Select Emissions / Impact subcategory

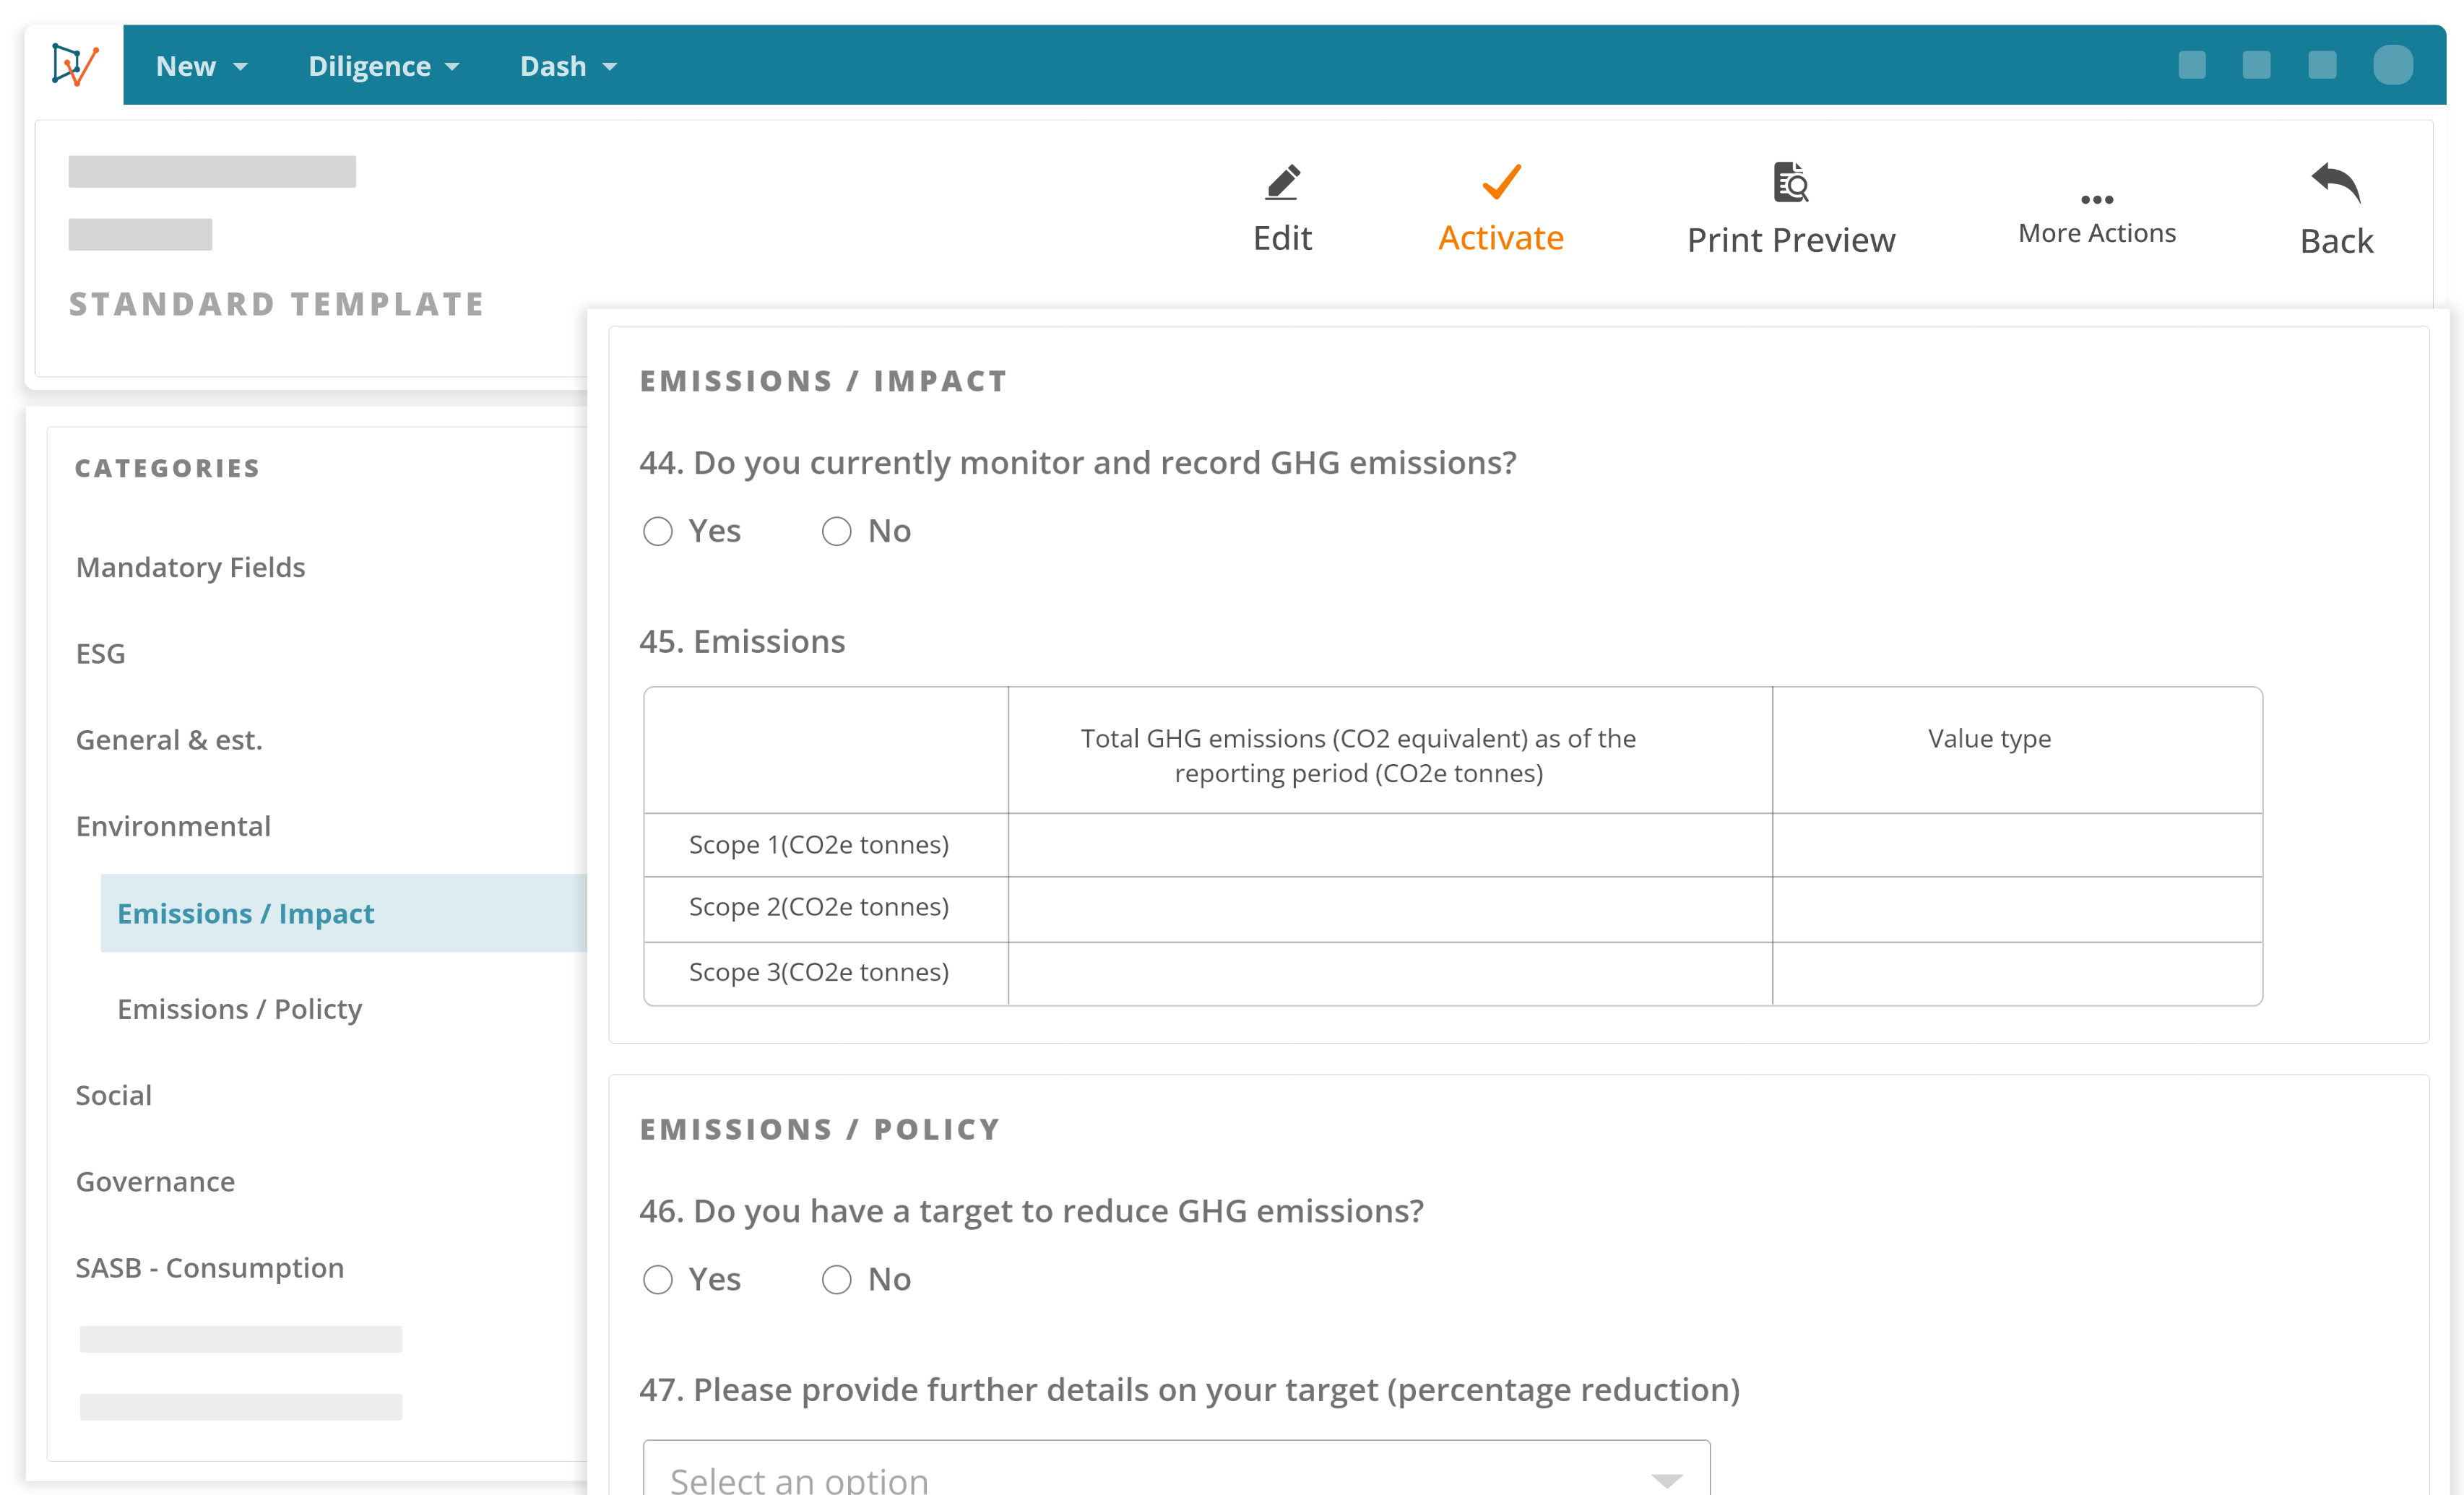pos(344,913)
